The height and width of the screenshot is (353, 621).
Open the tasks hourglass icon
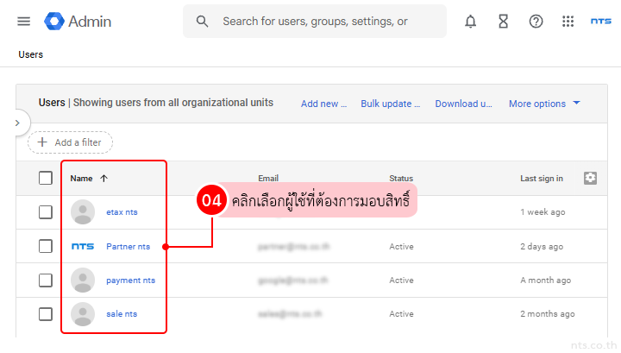pyautogui.click(x=504, y=22)
